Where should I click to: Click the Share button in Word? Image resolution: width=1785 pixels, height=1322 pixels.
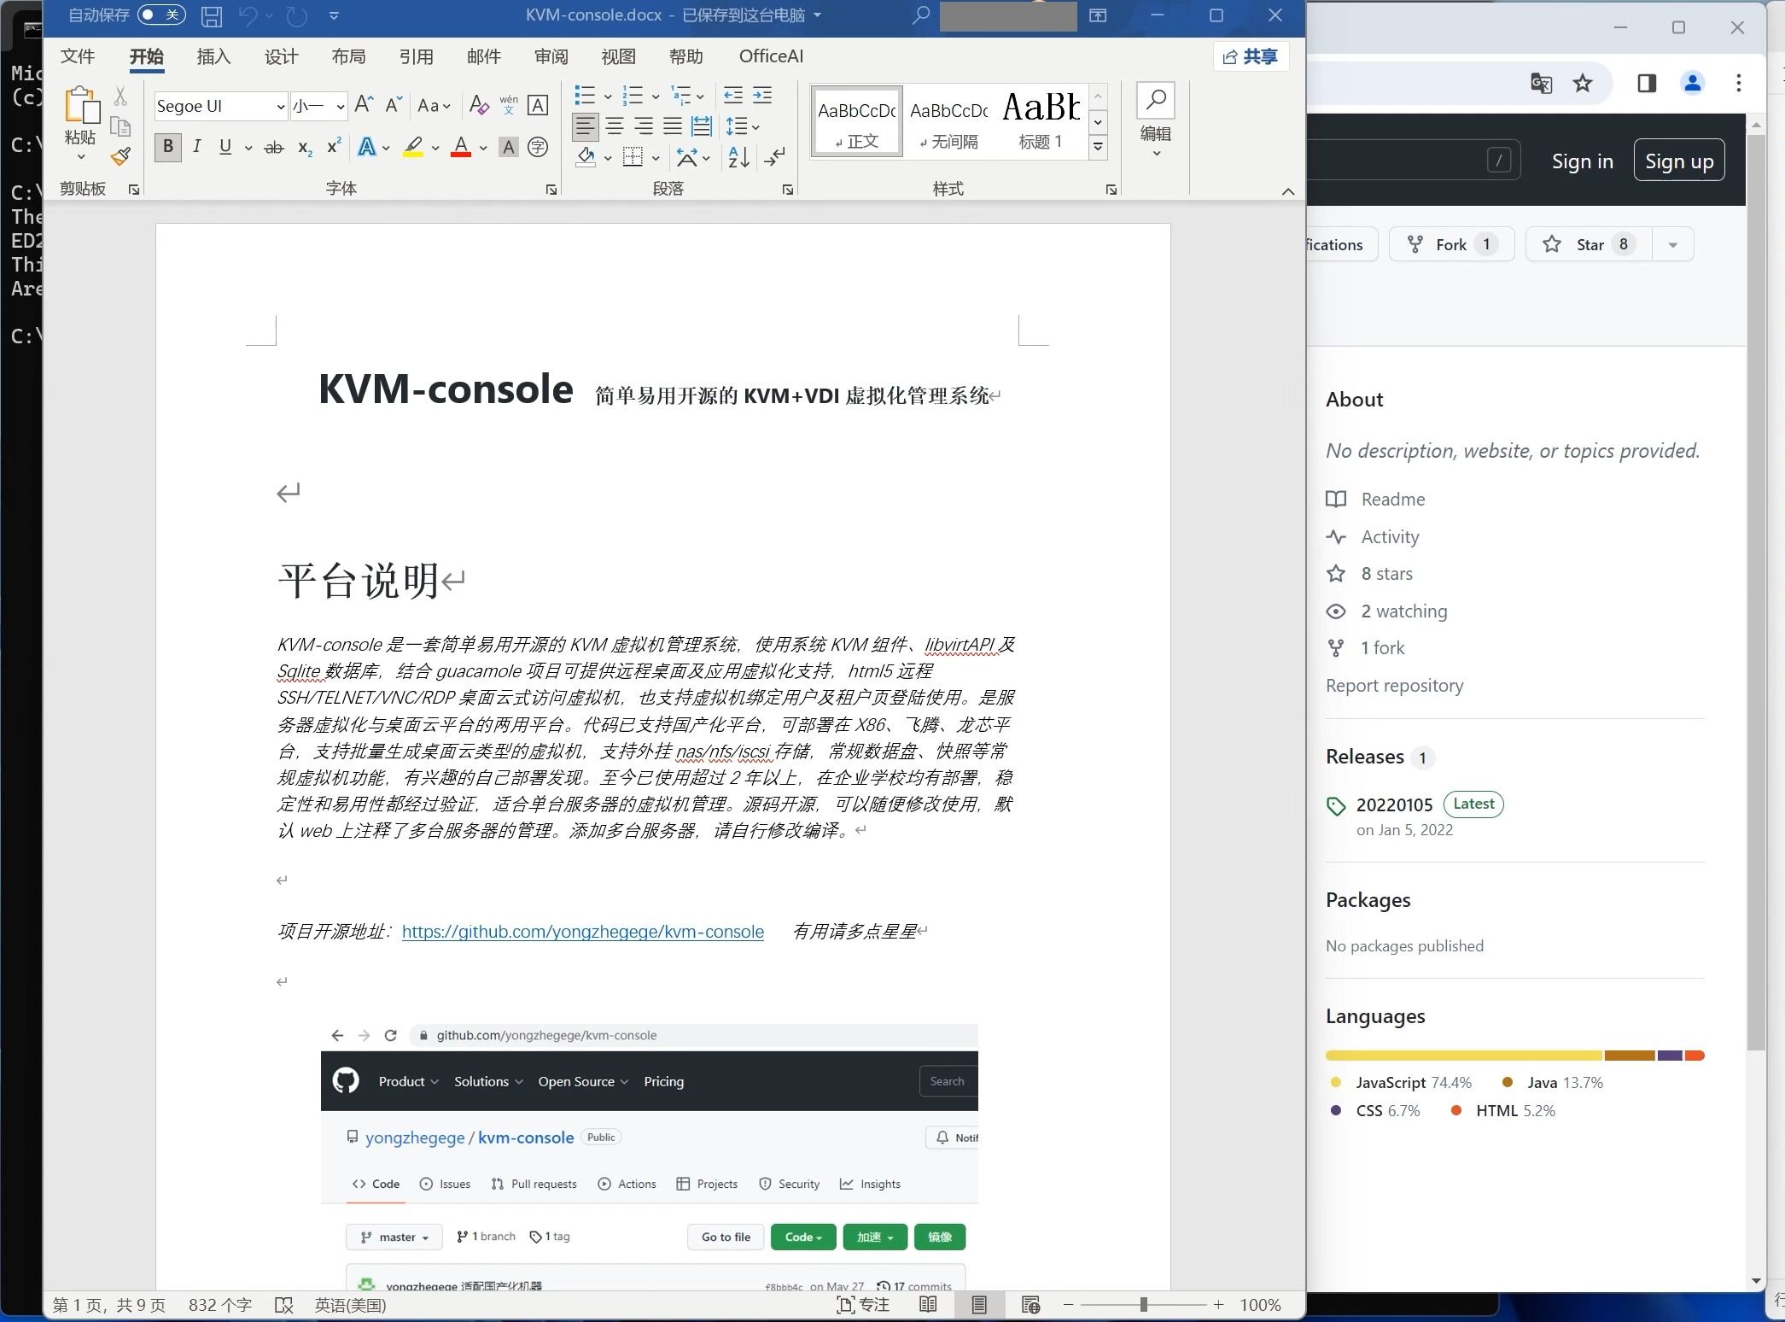coord(1251,56)
